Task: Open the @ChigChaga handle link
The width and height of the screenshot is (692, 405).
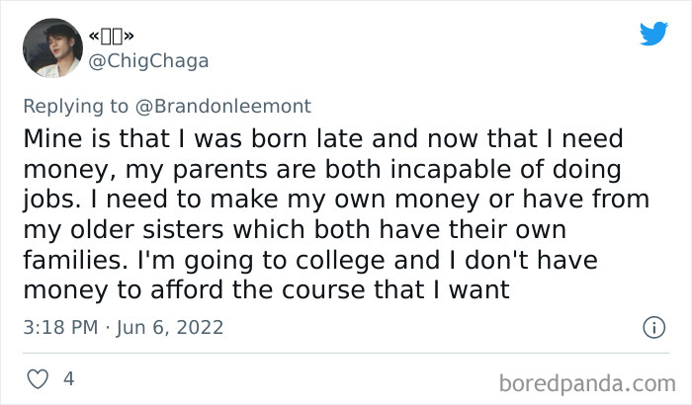Action: click(148, 61)
